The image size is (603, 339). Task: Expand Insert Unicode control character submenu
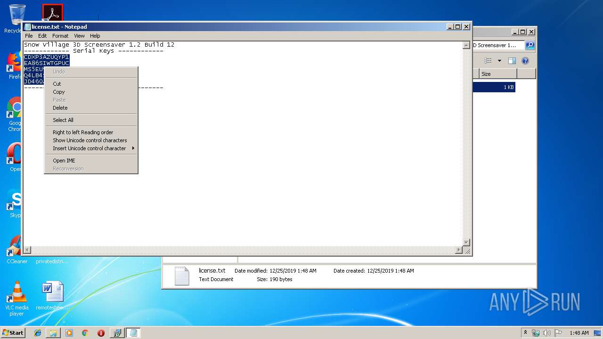click(91, 148)
